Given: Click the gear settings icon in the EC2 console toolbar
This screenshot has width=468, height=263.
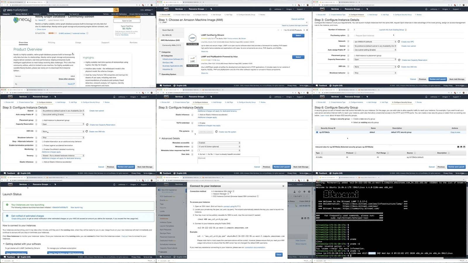Looking at the screenshot, I should pos(304,192).
